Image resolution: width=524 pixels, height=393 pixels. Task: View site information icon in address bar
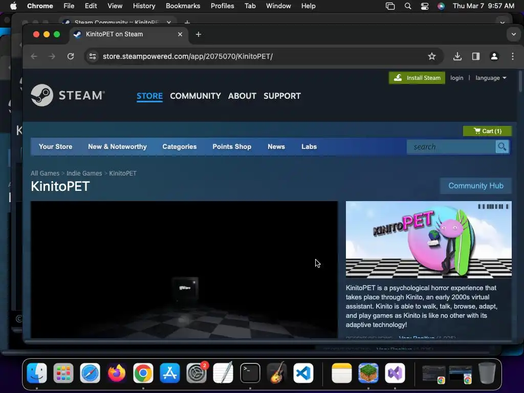click(93, 56)
